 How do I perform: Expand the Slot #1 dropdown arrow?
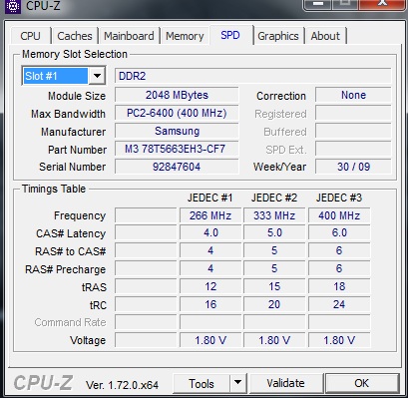click(x=97, y=76)
